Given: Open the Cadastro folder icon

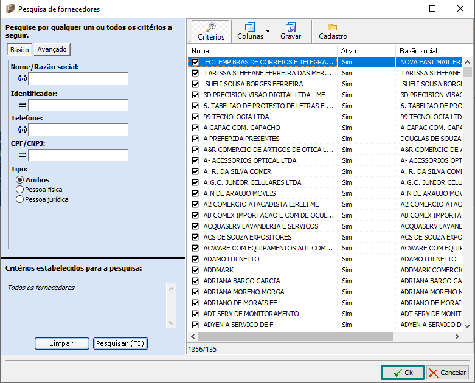Looking at the screenshot, I should pyautogui.click(x=332, y=27).
